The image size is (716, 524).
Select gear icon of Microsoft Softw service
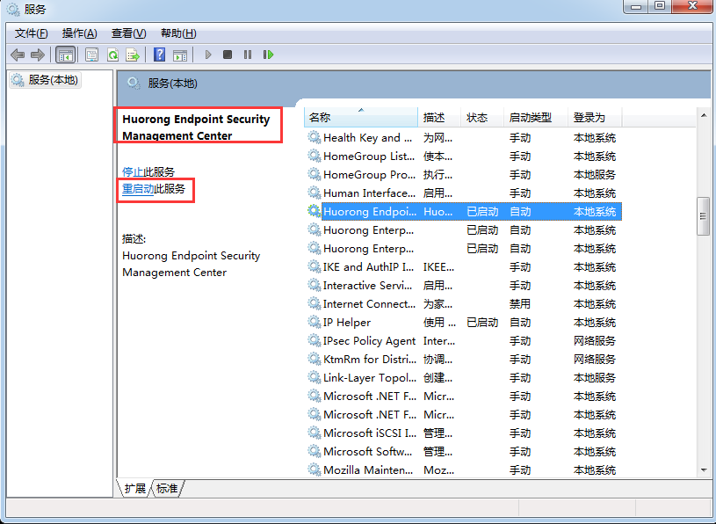tap(314, 452)
